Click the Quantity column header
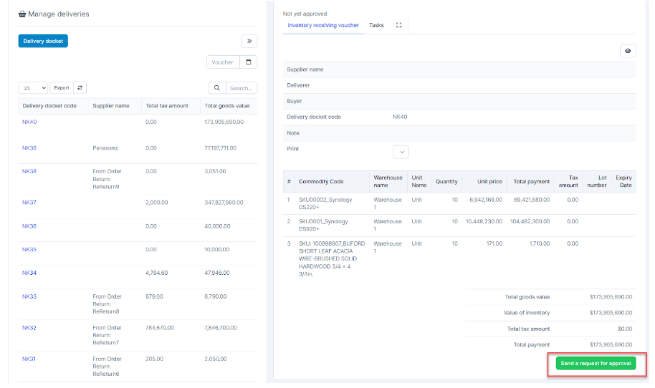 [x=446, y=182]
